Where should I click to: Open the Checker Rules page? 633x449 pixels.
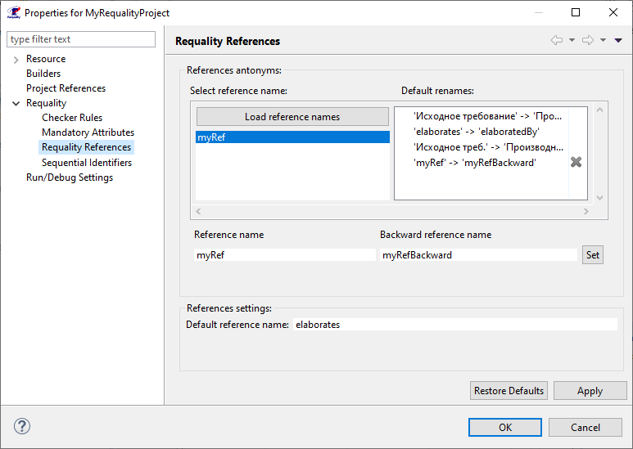(x=72, y=118)
